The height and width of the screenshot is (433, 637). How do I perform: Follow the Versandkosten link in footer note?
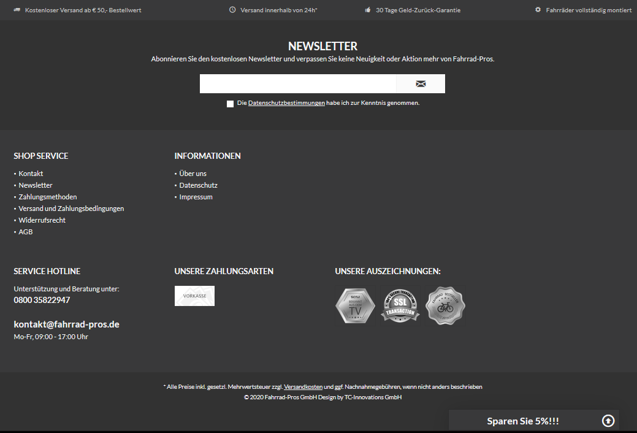coord(303,387)
